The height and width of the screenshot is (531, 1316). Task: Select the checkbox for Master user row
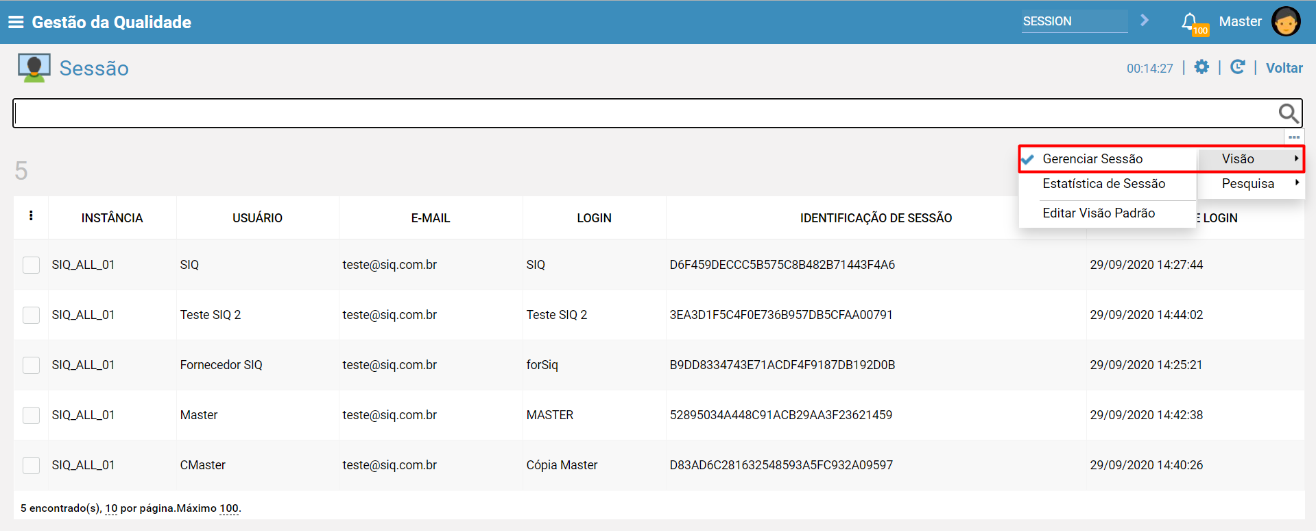click(x=32, y=415)
